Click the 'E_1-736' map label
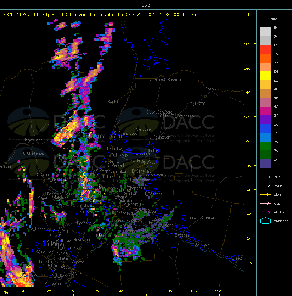 [198, 104]
